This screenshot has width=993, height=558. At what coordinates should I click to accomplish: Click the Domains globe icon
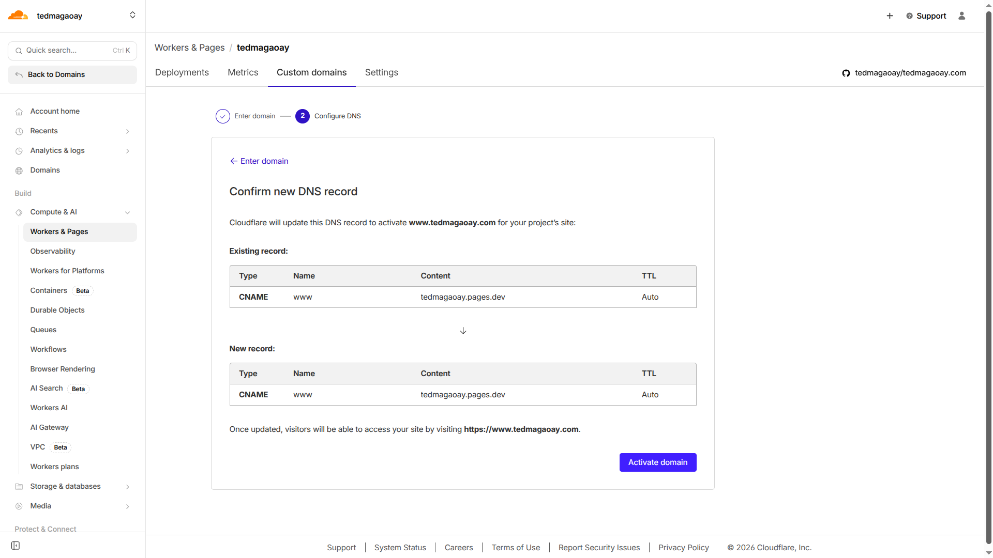coord(19,171)
